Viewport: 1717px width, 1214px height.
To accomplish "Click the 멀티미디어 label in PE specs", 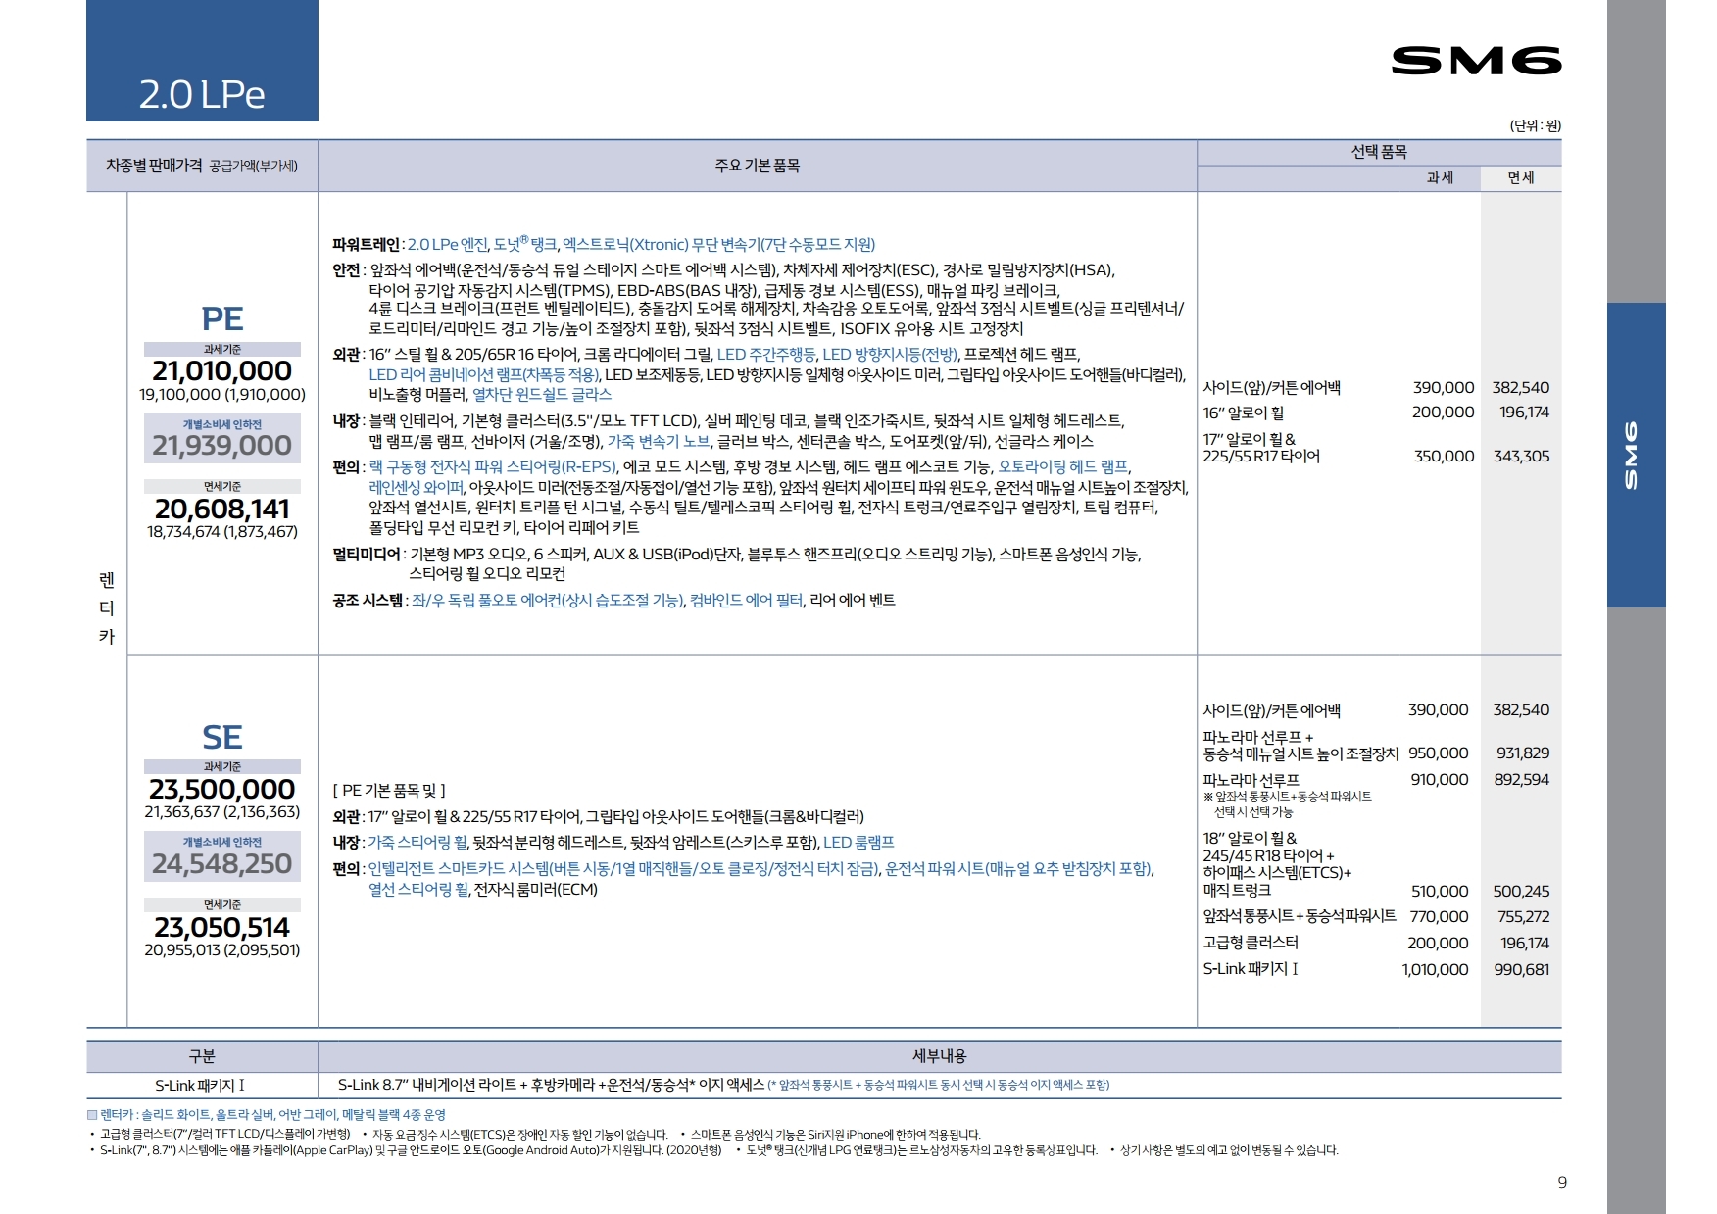I will [367, 554].
